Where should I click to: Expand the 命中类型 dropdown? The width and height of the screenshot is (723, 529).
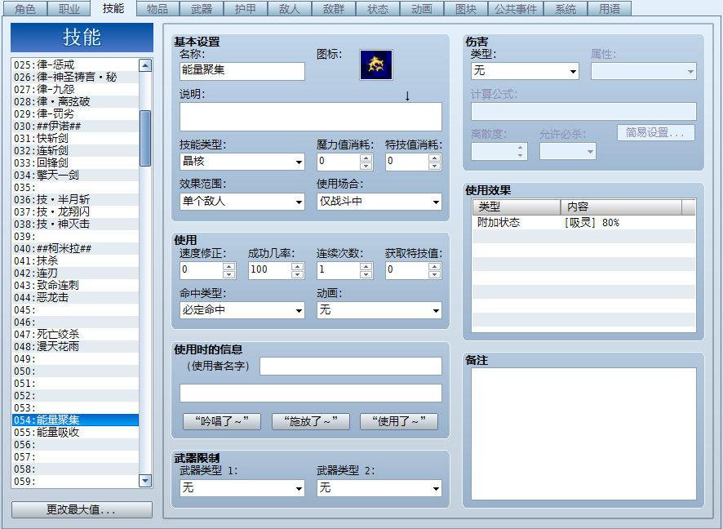point(242,310)
